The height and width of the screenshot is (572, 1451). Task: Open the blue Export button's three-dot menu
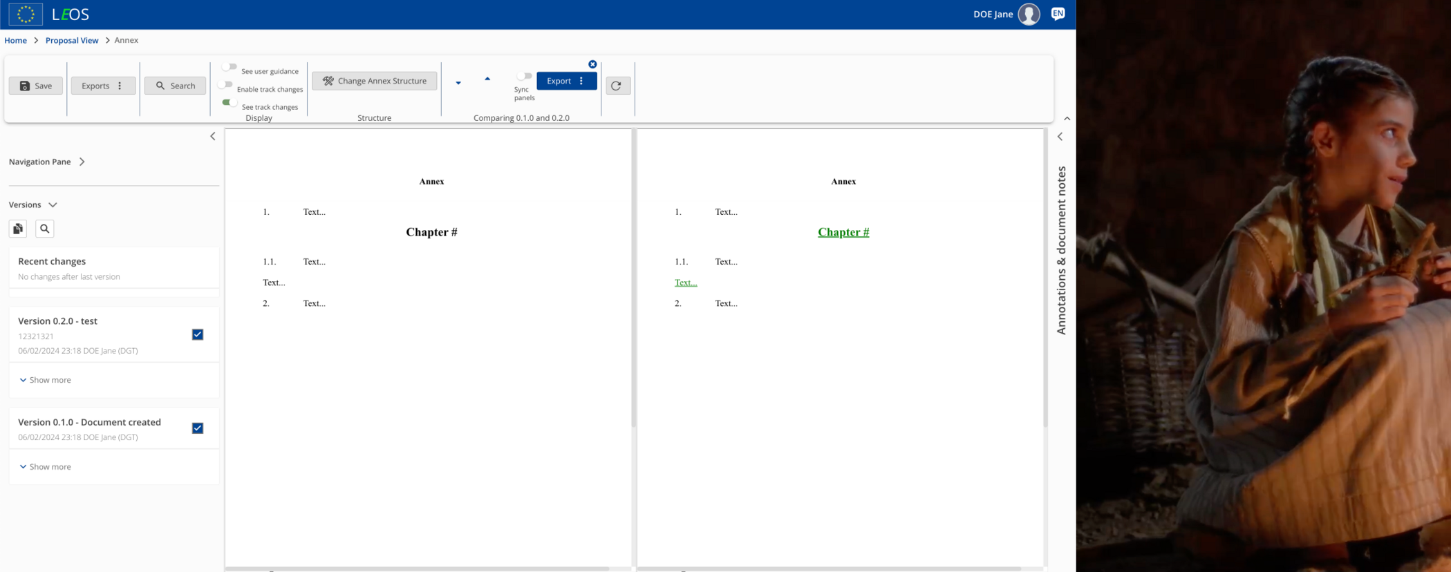(581, 81)
